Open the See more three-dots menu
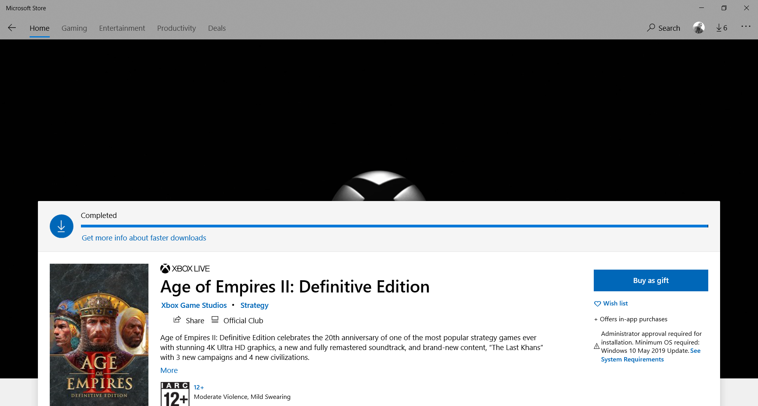 tap(746, 26)
